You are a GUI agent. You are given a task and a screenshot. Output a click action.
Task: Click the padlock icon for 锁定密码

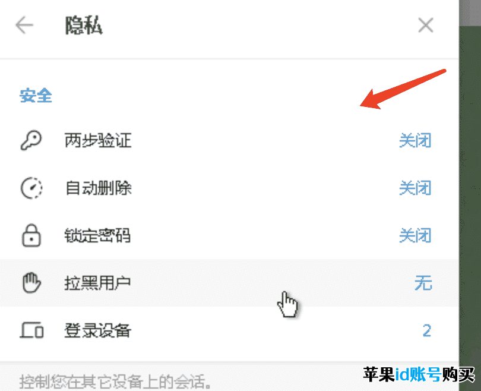click(x=31, y=235)
